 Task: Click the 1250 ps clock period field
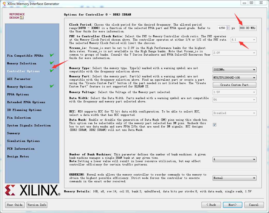click(222, 28)
